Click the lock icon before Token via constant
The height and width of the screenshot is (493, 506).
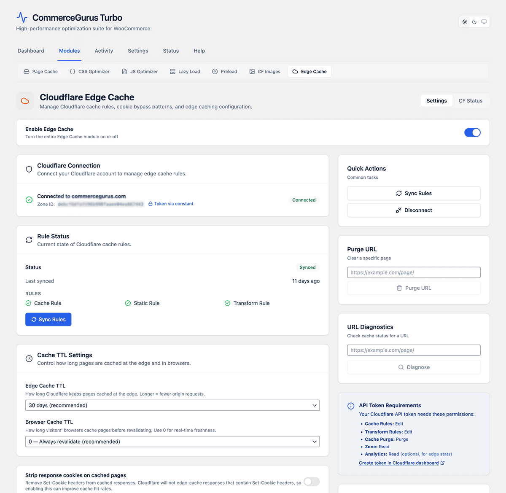pyautogui.click(x=151, y=204)
